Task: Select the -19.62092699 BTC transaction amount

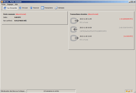Action: [x=126, y=19]
